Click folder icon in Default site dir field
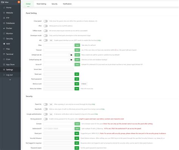Screen dimensions: 179x150 point(71,55)
